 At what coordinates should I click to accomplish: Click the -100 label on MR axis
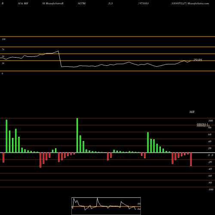(210, 190)
